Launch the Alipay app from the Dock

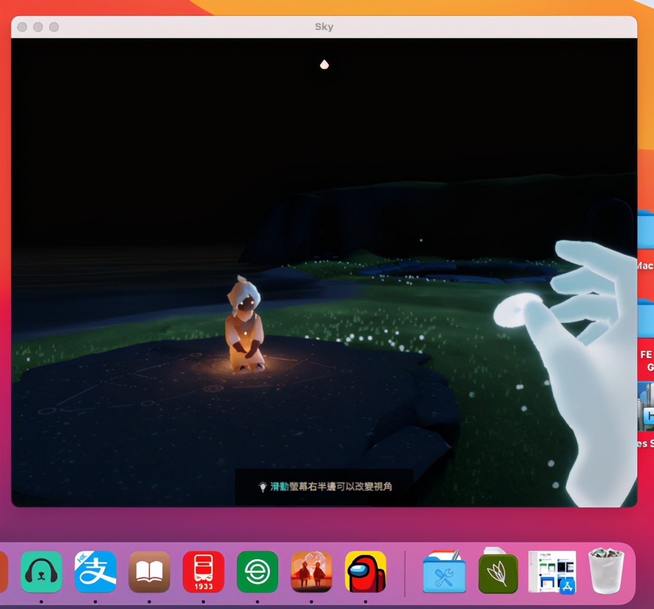(95, 572)
